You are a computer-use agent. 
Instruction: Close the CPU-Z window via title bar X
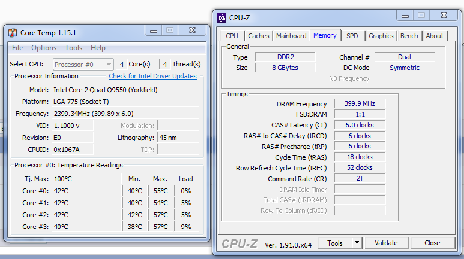444,16
